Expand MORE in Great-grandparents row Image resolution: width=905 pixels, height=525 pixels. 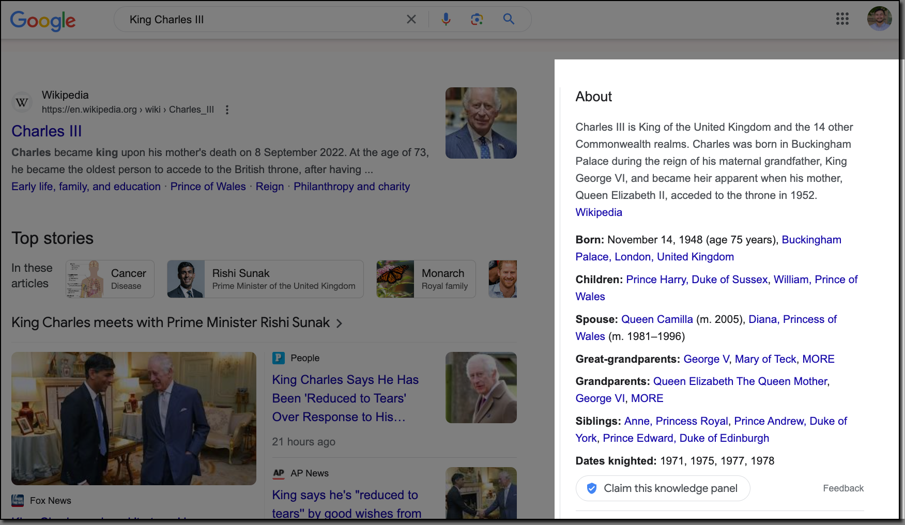[818, 359]
